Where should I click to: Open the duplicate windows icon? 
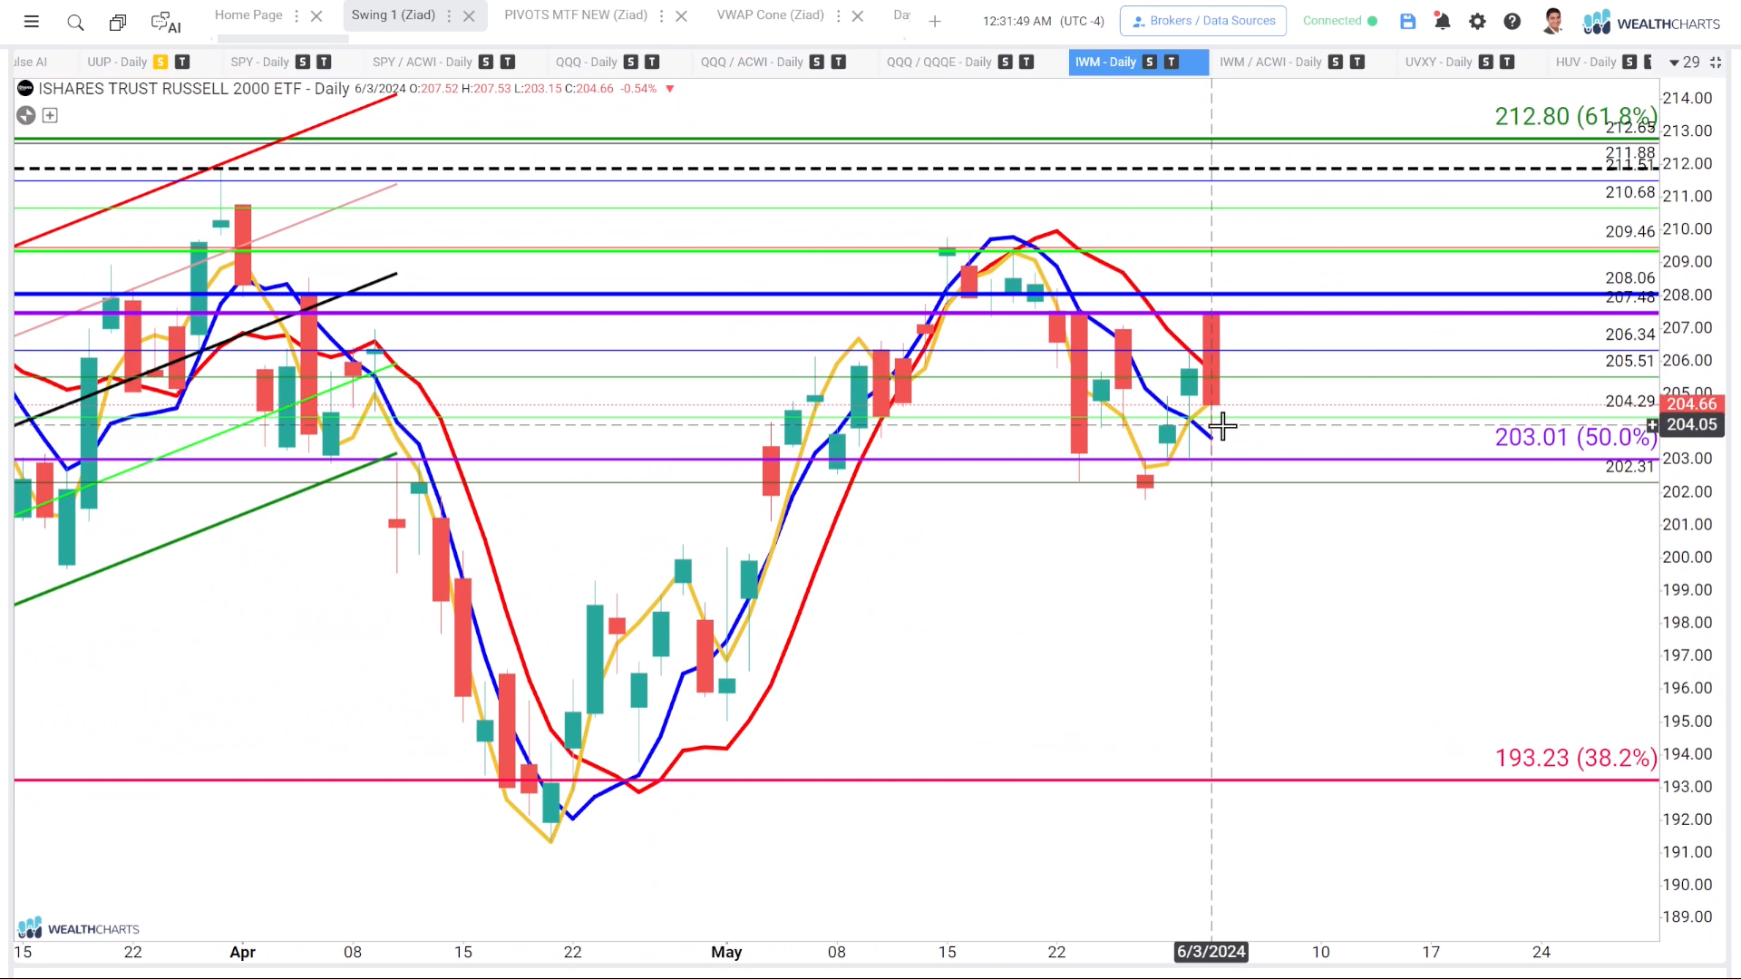tap(117, 22)
